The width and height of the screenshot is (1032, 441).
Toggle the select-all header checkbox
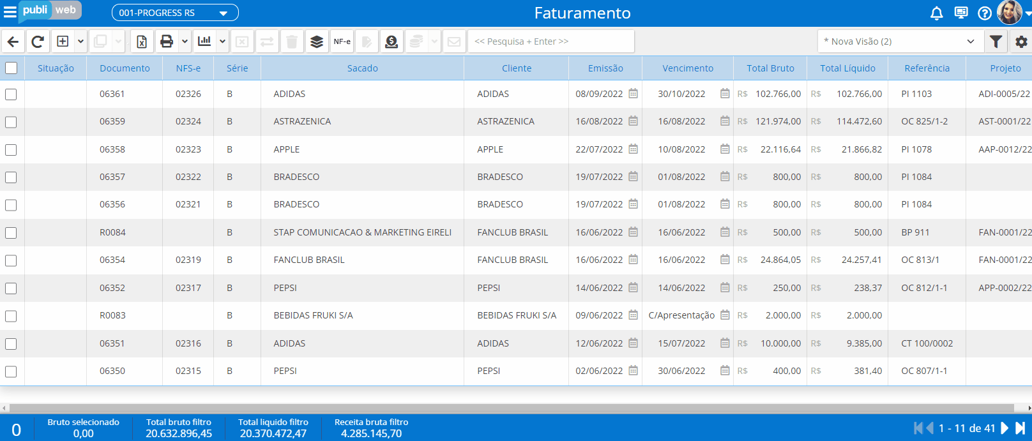point(11,68)
